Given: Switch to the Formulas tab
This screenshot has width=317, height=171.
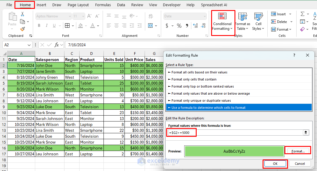Looking at the screenshot, I should click(103, 5).
